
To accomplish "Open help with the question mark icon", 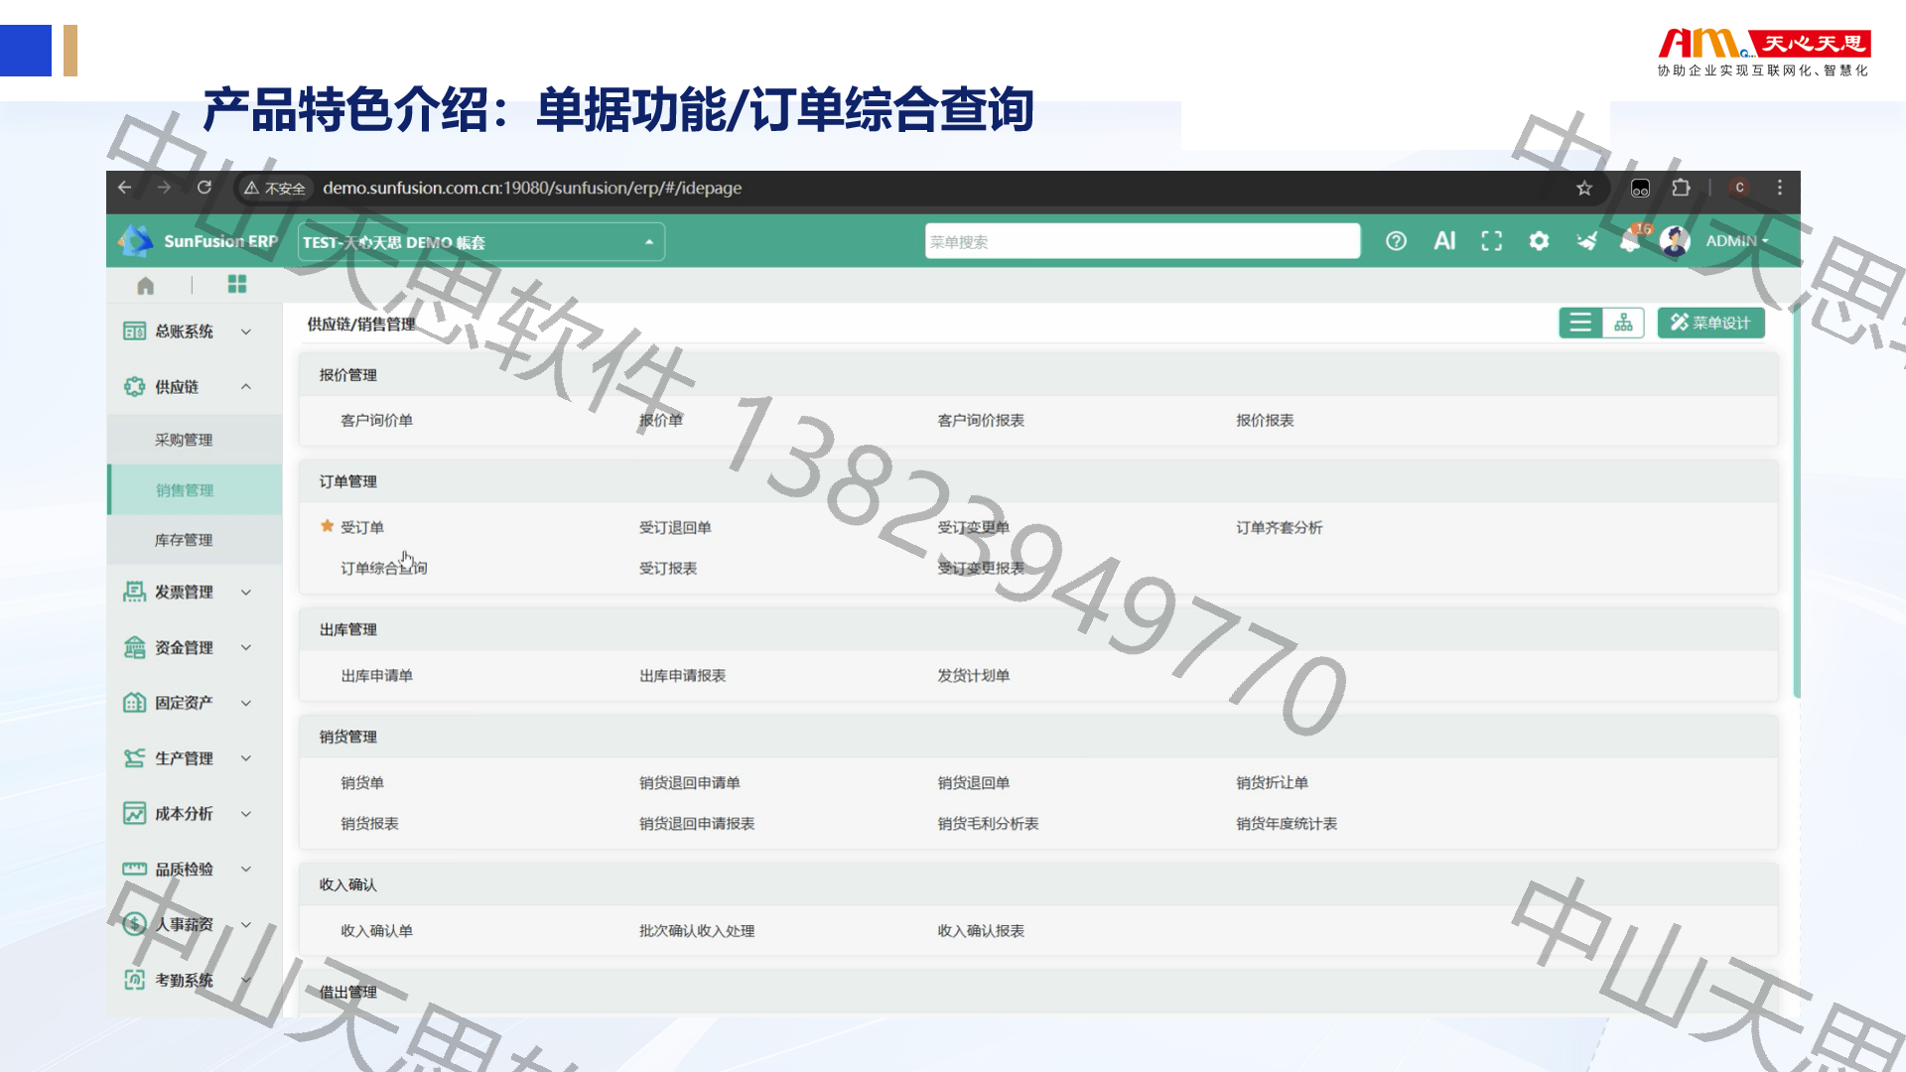I will [x=1396, y=241].
